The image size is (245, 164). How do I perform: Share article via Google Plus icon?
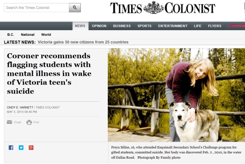coord(31,147)
